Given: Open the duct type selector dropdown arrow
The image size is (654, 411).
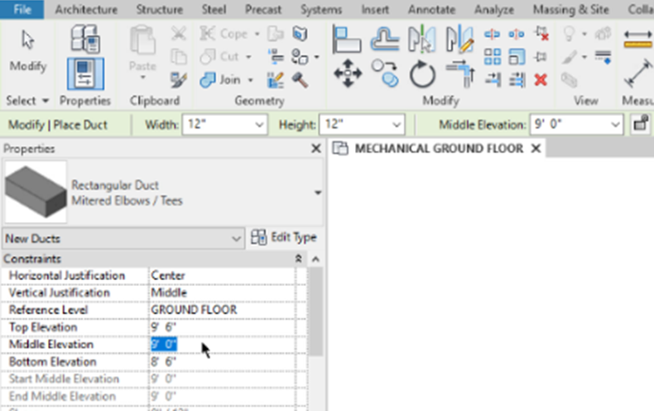Looking at the screenshot, I should point(317,192).
